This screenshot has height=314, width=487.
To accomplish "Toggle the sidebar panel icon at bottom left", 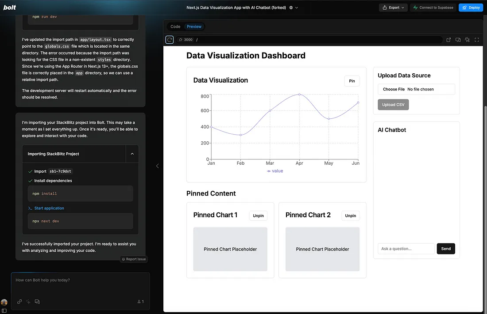I will pos(4,311).
